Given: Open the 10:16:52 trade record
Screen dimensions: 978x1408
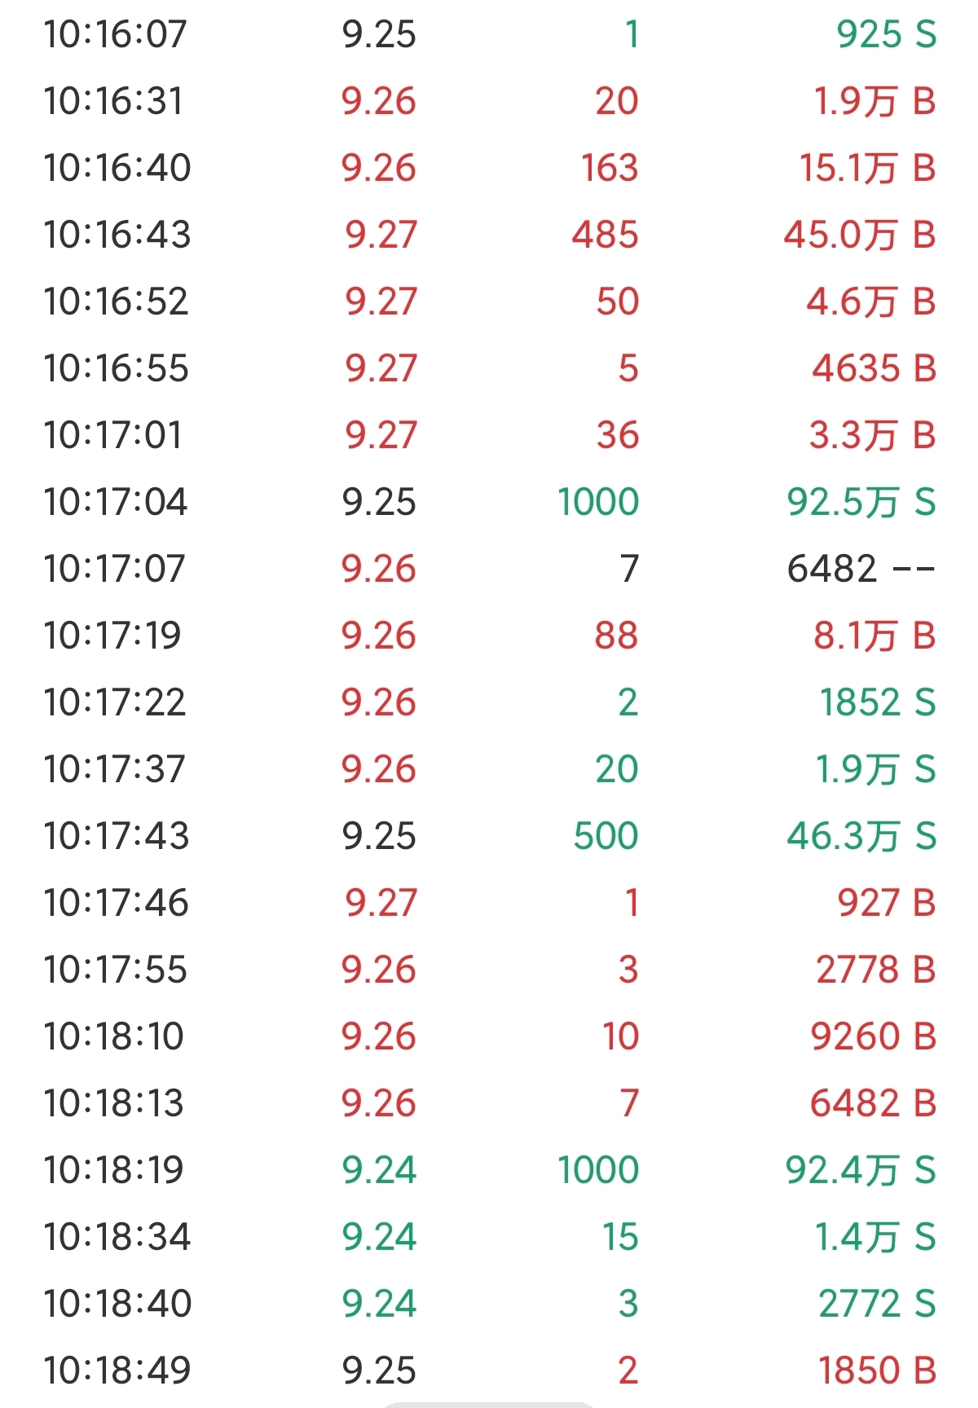Looking at the screenshot, I should tap(489, 301).
